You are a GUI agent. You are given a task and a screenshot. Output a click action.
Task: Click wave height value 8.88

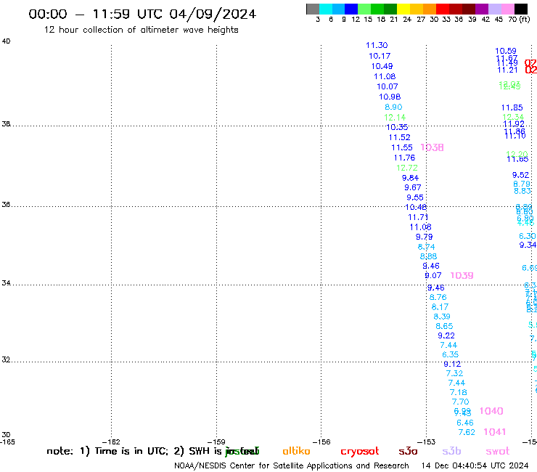pos(428,256)
